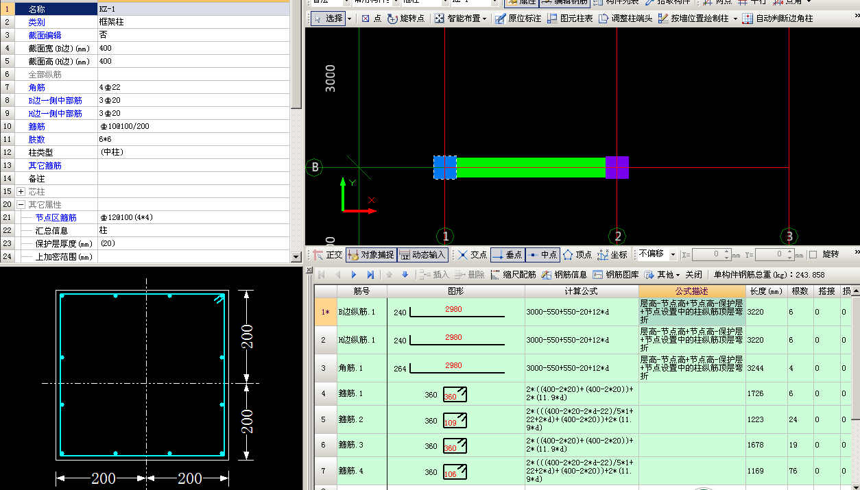
Task: Open 钢筋图库 rebar library
Action: point(615,274)
